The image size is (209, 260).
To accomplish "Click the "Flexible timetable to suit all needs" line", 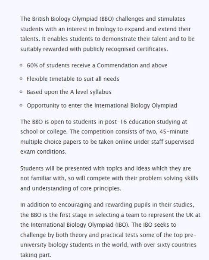I will click(73, 79).
